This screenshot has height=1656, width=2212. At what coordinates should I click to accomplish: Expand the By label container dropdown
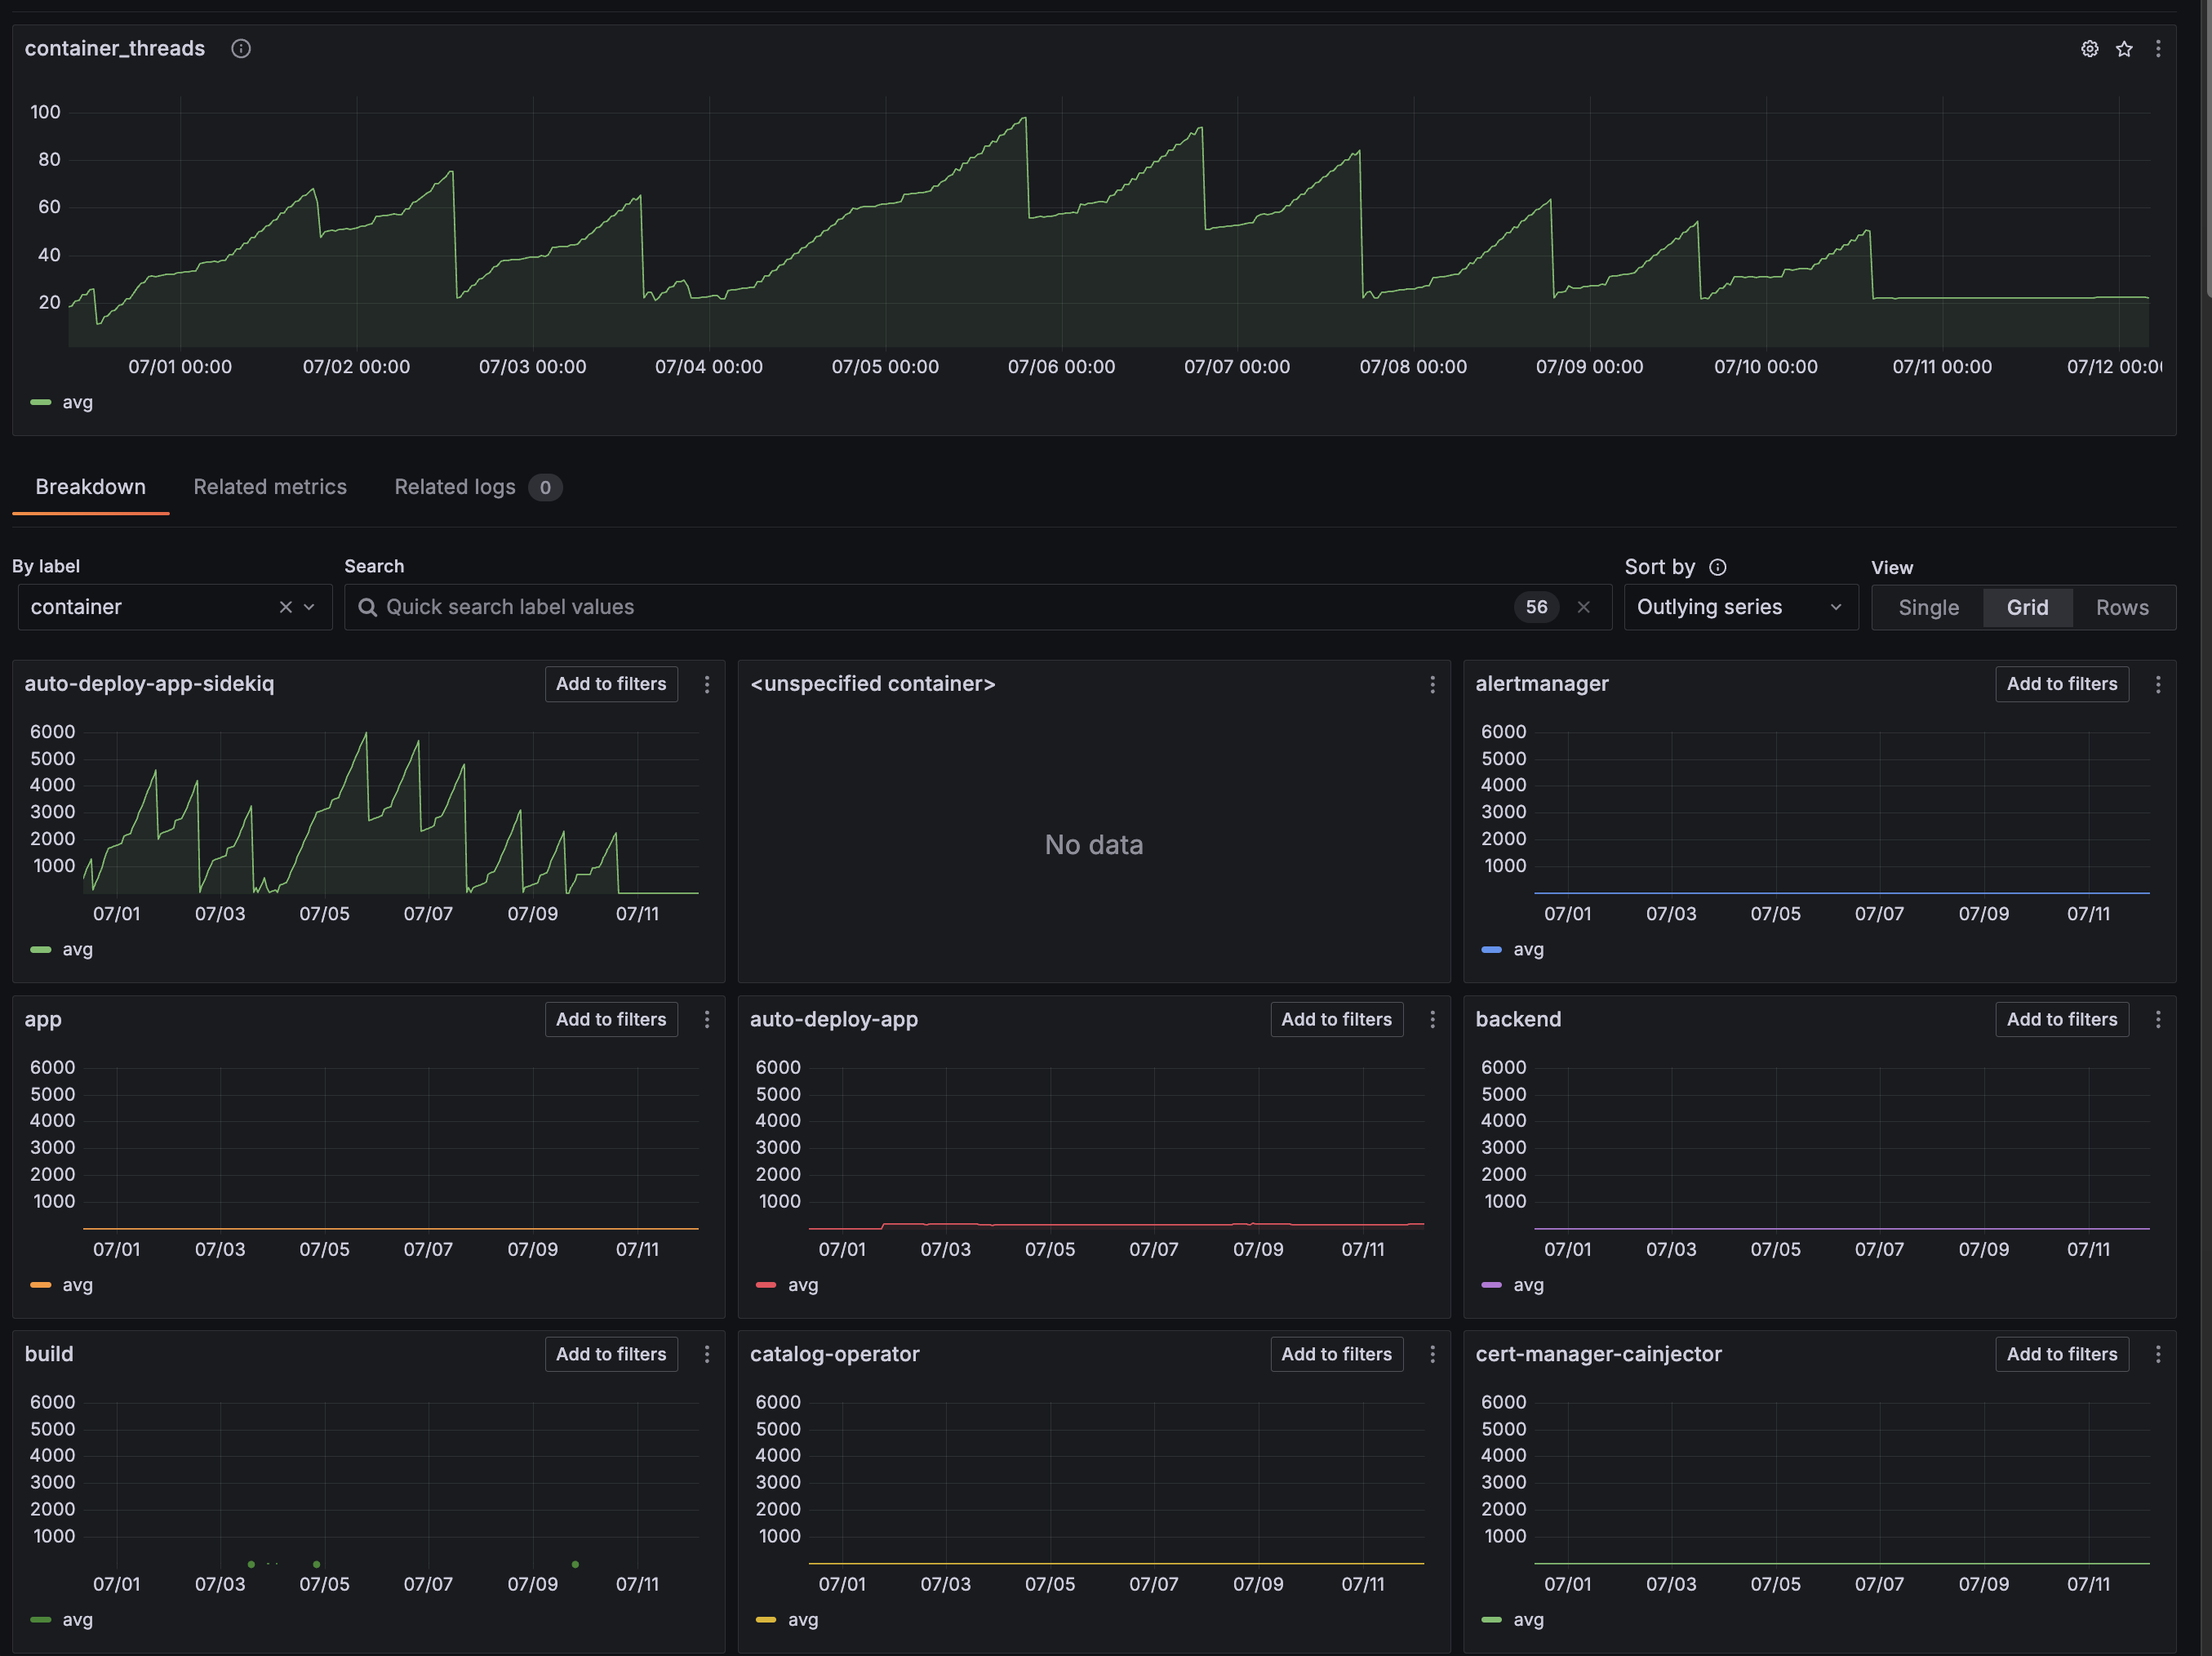coord(309,608)
